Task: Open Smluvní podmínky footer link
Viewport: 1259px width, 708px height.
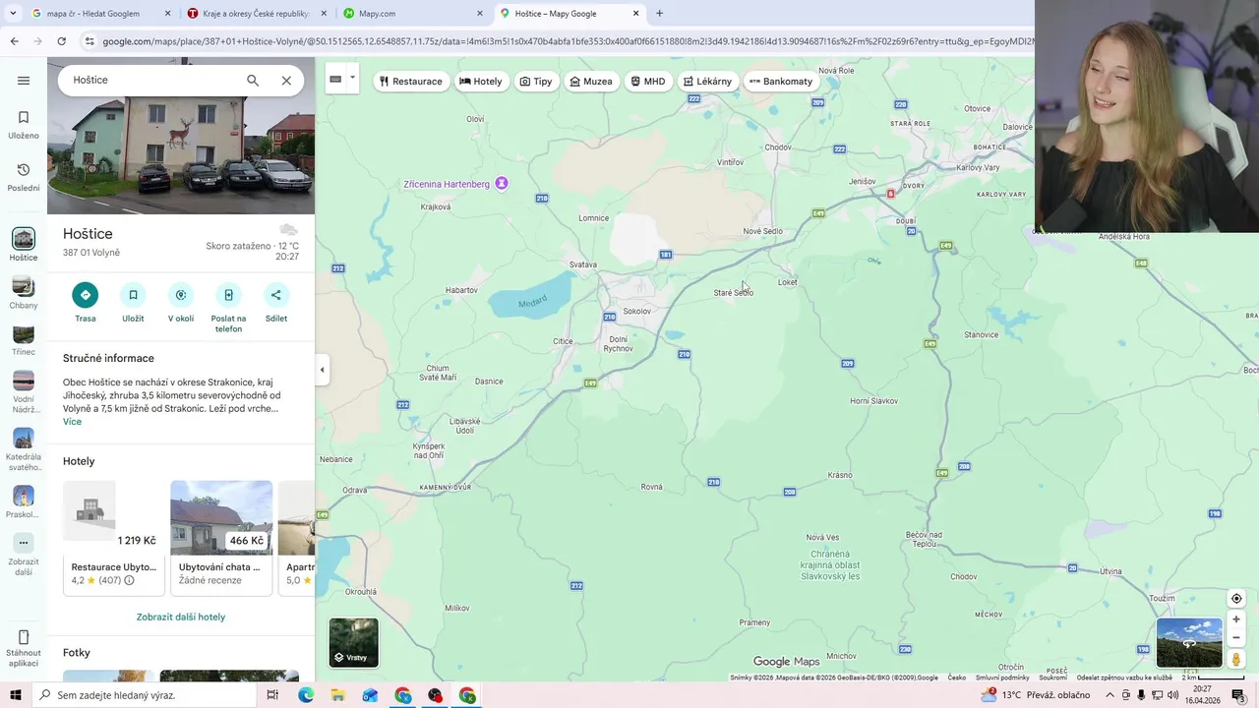Action: [1002, 678]
